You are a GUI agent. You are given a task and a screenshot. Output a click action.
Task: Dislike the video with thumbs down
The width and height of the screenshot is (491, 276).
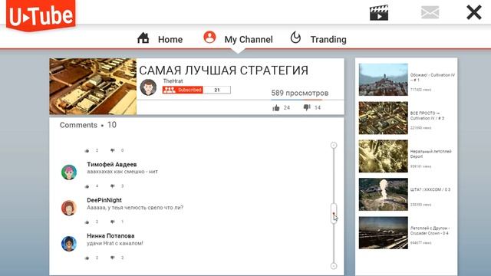(307, 107)
